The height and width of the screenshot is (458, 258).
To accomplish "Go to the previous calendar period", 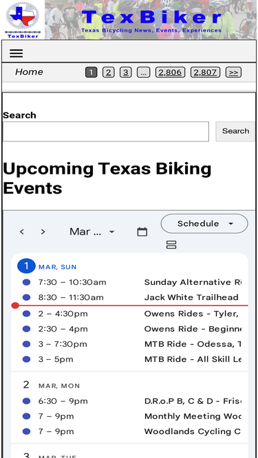I will click(21, 231).
